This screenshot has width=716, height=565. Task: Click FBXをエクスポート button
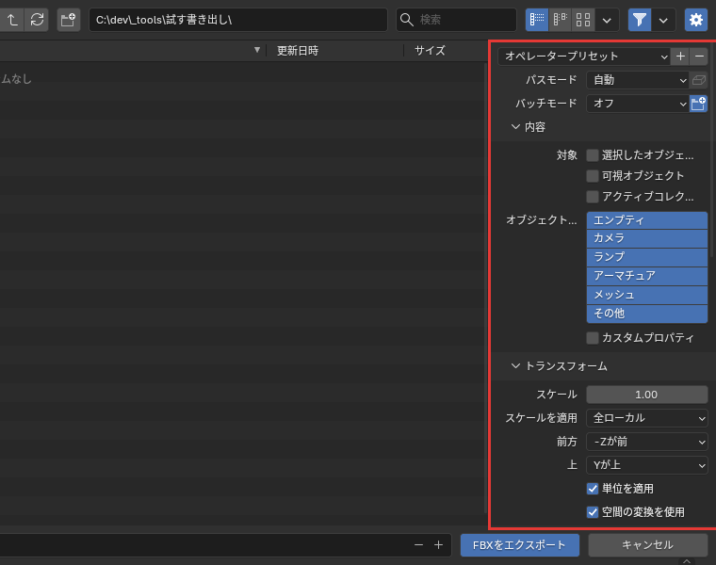point(520,545)
